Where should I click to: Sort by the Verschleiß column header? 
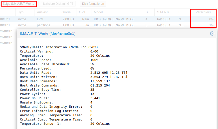click(x=203, y=12)
